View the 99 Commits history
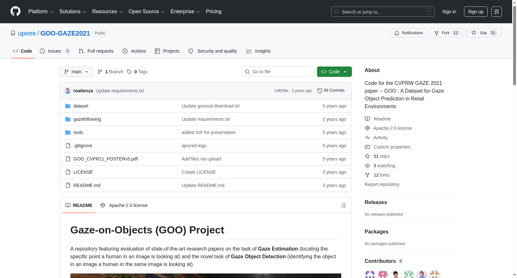Image resolution: width=517 pixels, height=278 pixels. [331, 91]
